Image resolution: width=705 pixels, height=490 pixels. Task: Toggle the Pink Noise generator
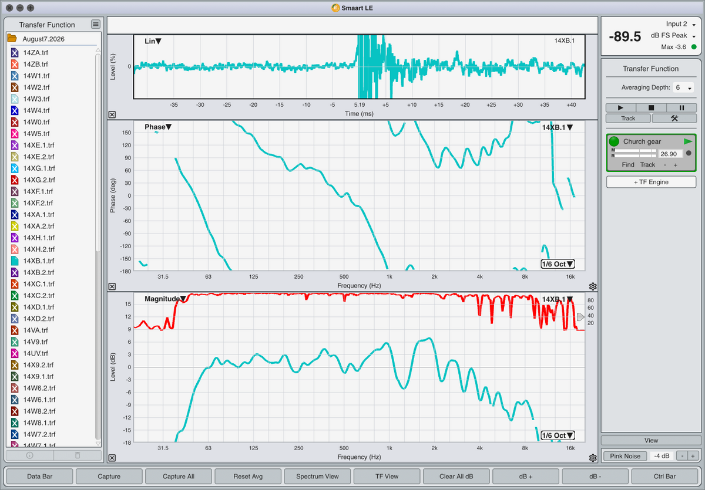click(625, 456)
